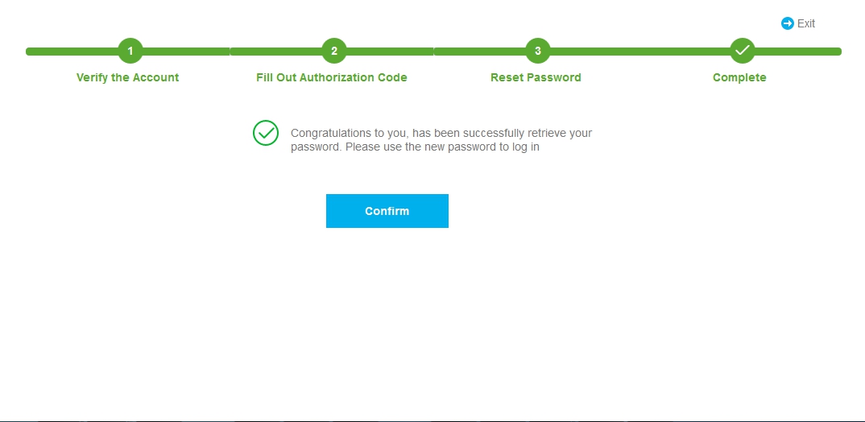Viewport: 865px width, 422px height.
Task: Click the Complete step checkmark circle
Action: (742, 52)
